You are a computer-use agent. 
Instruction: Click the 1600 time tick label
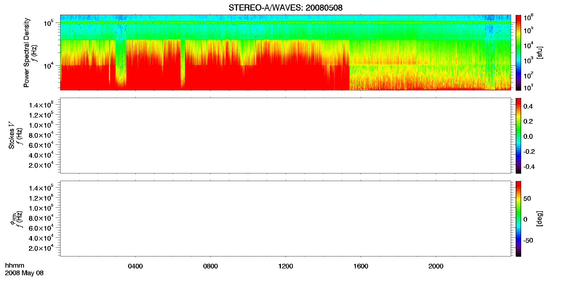coord(361,266)
